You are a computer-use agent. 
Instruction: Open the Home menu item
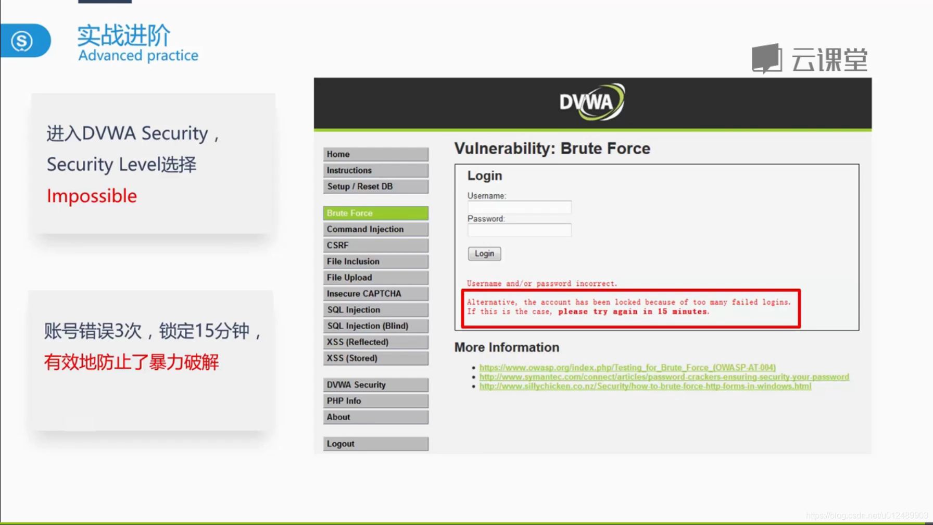tap(375, 154)
